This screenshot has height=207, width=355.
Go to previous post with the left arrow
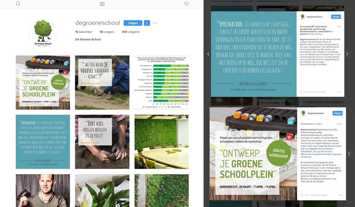point(208,54)
